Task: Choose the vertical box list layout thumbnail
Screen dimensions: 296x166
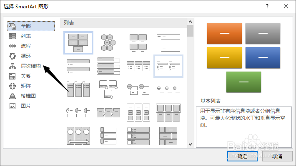Action: click(108, 66)
